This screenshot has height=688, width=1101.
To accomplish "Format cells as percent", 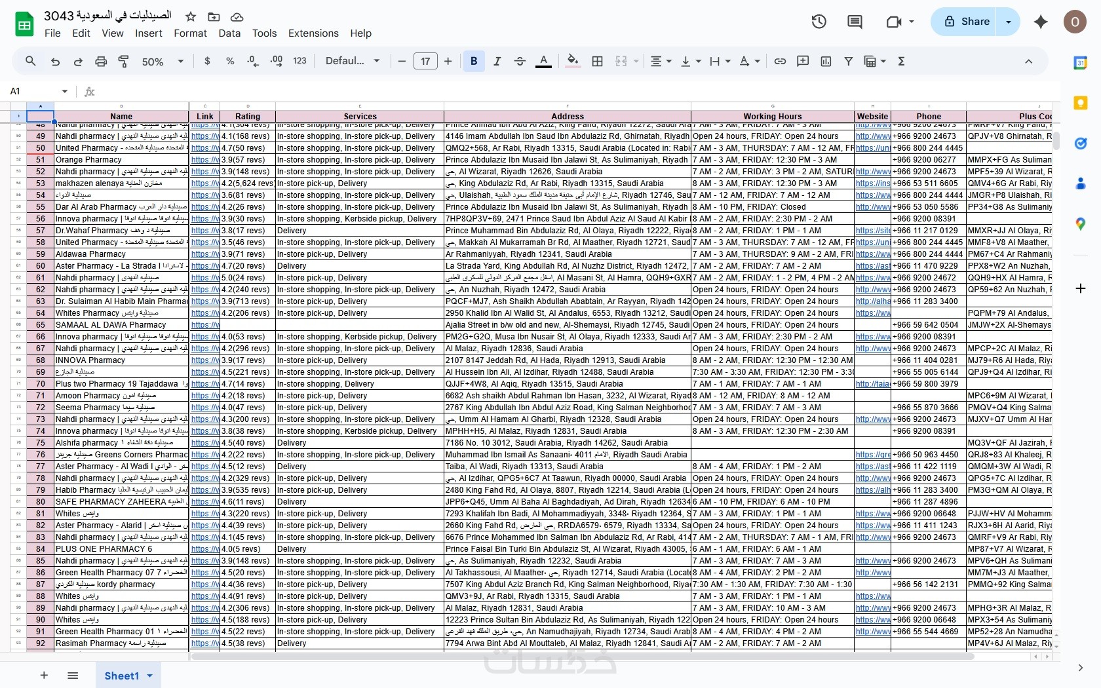I will pos(230,61).
